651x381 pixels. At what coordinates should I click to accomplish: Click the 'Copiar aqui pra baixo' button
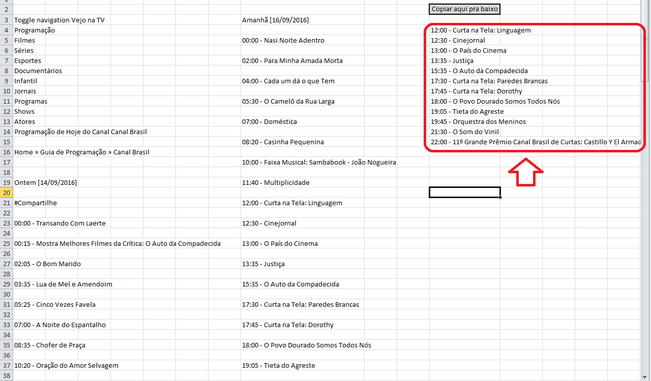465,9
